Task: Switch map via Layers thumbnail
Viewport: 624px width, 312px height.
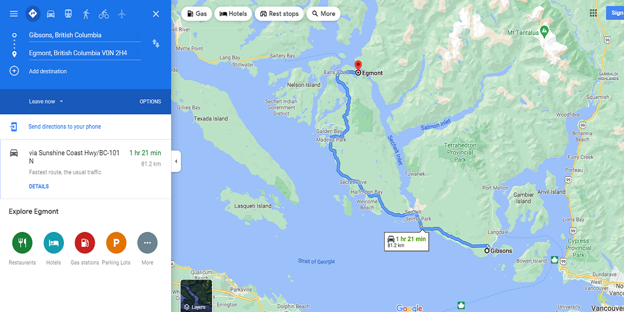Action: 196,295
